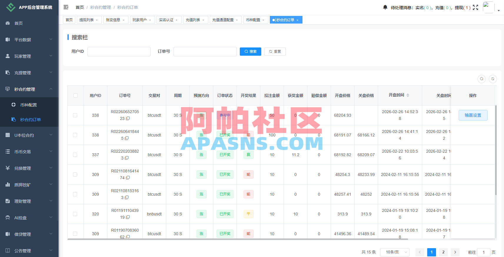Close the 币种配置 tab

pos(263,20)
